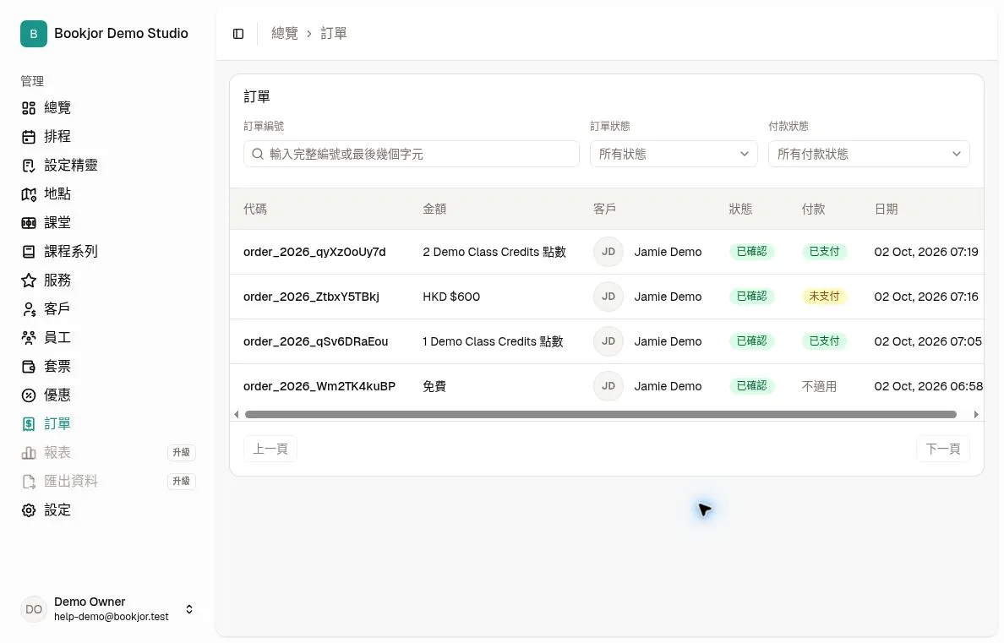This screenshot has width=1004, height=643.
Task: Click the 套票 wallet icon
Action: coord(29,367)
